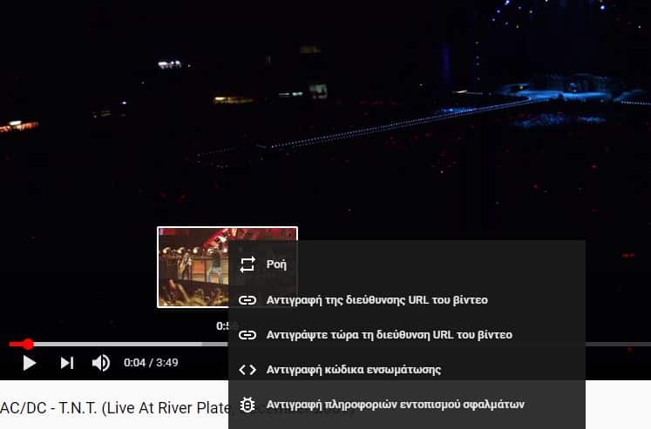The width and height of the screenshot is (651, 429).
Task: Click the 0:04 / 3:49 time display
Action: 151,363
